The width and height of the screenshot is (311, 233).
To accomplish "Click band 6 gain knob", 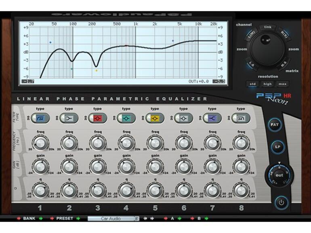I will click(184, 167).
